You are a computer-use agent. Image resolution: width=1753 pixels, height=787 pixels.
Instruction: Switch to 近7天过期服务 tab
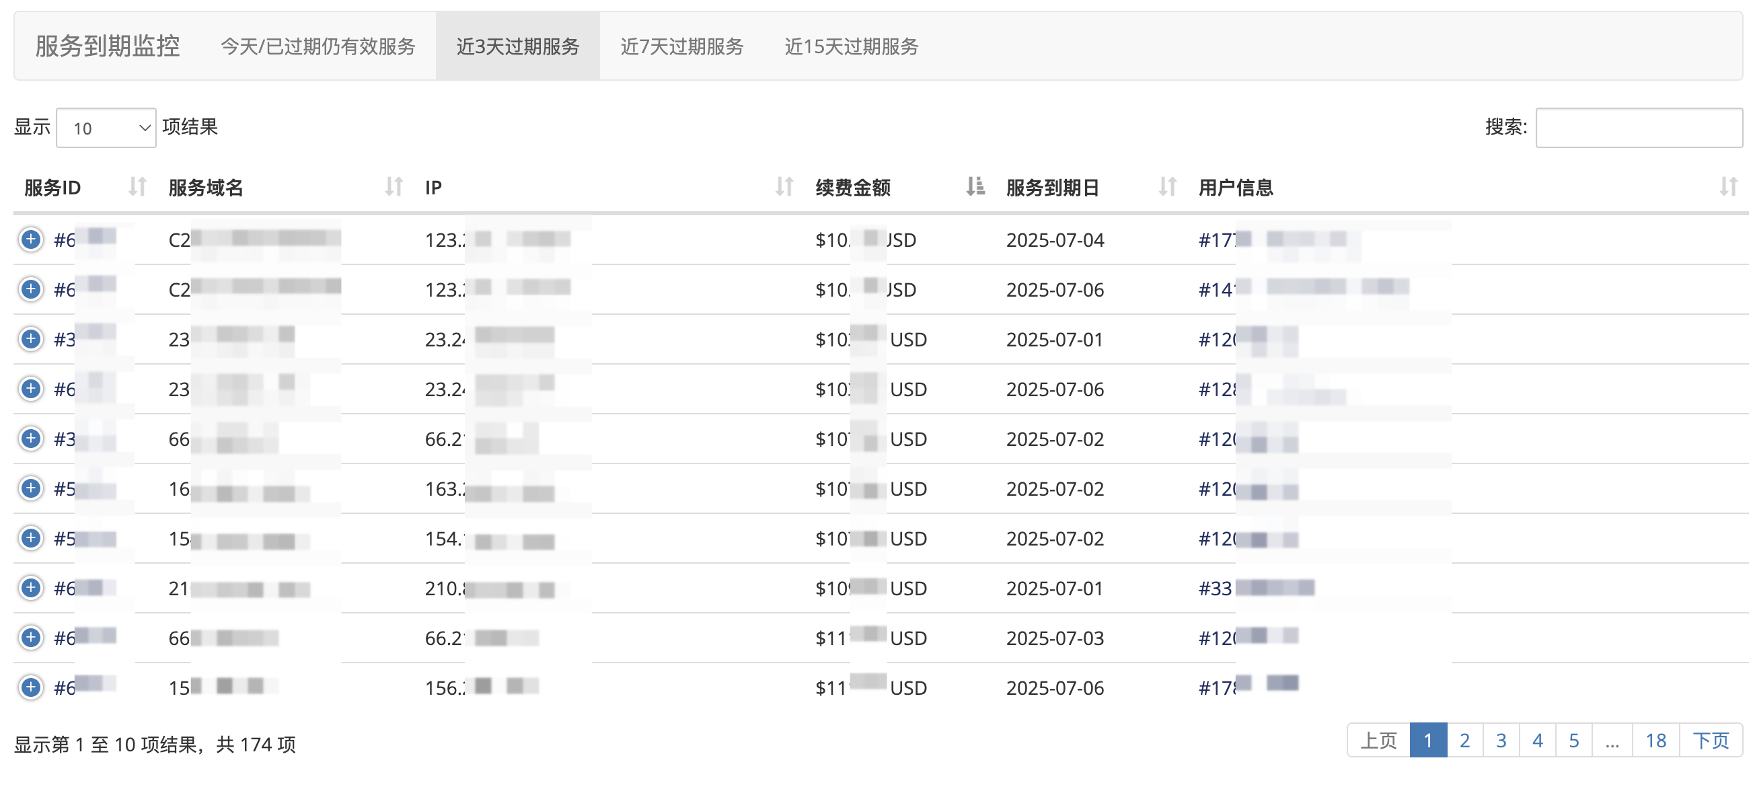(x=681, y=46)
